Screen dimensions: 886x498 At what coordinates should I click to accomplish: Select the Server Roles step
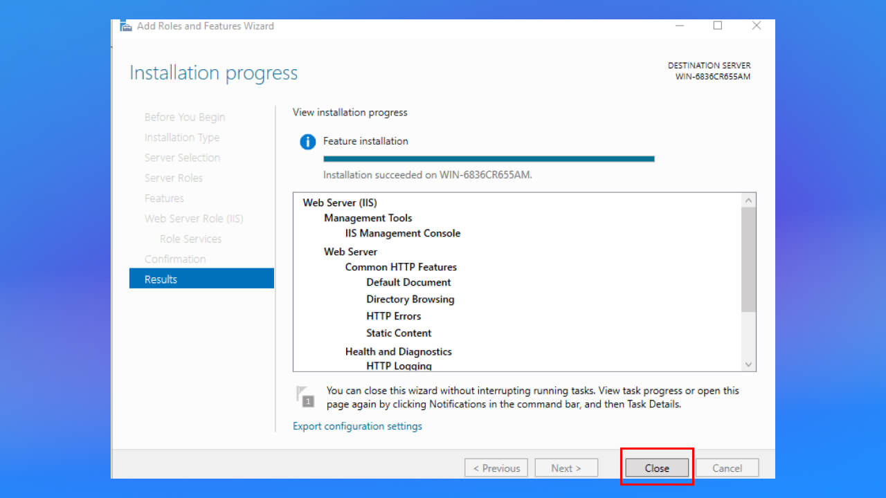coord(174,178)
